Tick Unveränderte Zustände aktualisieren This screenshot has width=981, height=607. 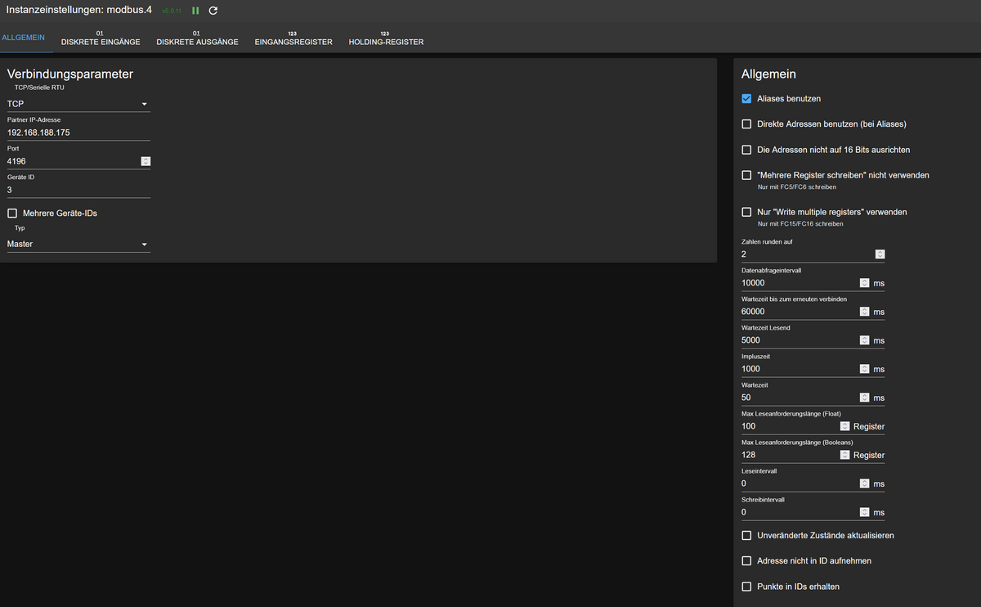point(746,536)
